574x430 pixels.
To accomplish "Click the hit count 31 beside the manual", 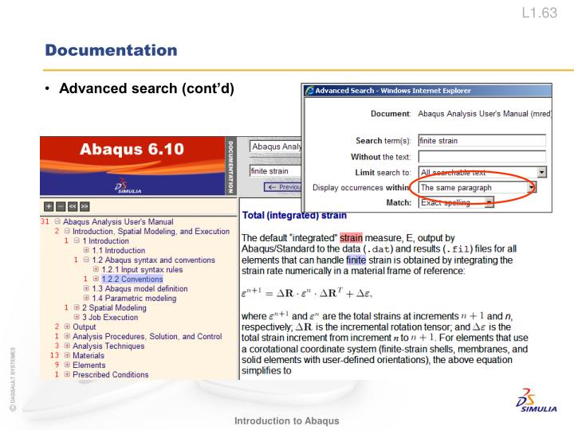I will coord(45,221).
